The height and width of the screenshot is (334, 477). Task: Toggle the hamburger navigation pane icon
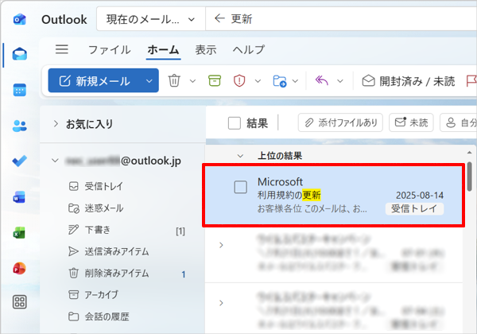click(x=62, y=49)
